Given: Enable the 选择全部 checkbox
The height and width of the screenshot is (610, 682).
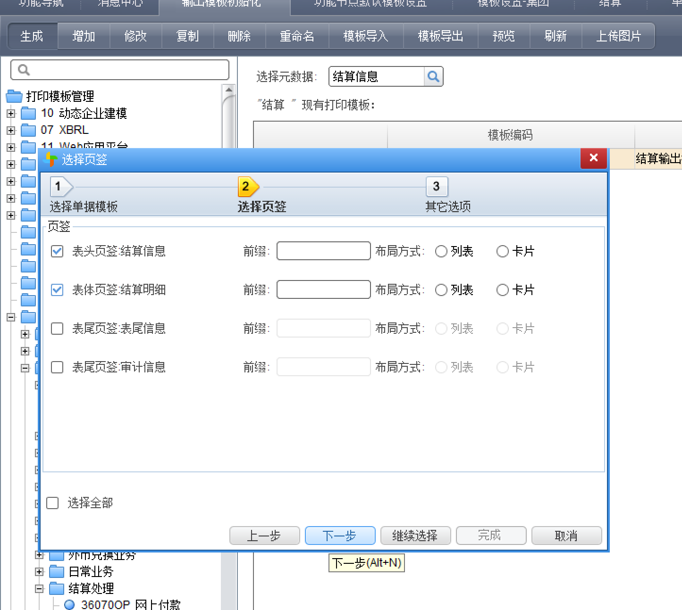Looking at the screenshot, I should tap(52, 503).
